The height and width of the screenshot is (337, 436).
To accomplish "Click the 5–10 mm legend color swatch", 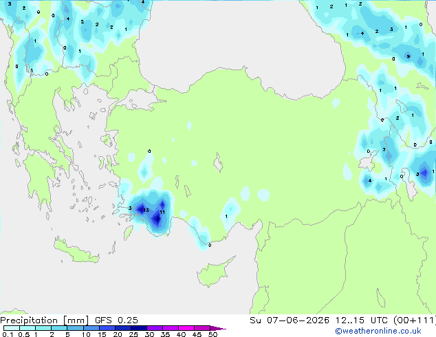I will (x=76, y=328).
